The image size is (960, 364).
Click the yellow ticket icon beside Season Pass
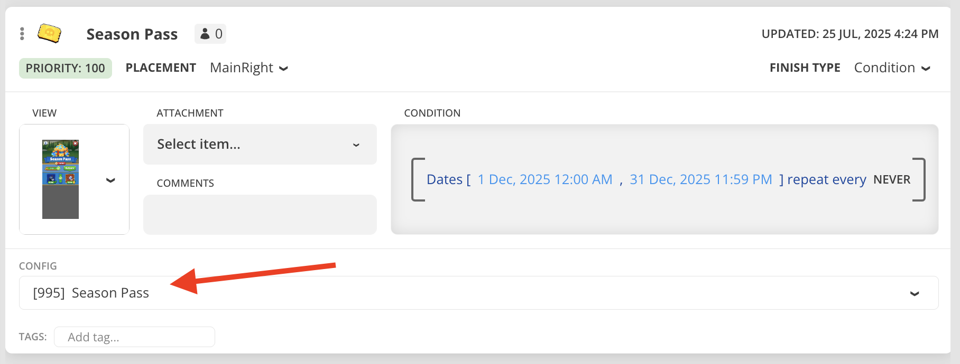pos(49,33)
